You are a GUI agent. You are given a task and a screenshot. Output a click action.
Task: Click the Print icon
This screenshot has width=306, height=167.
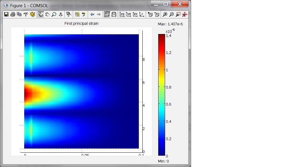(13, 14)
